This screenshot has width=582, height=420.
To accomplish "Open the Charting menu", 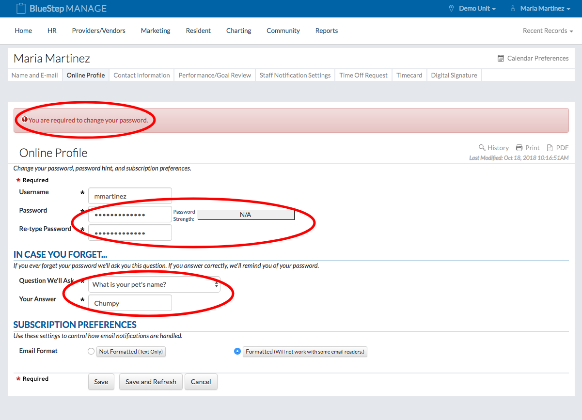I will (238, 31).
